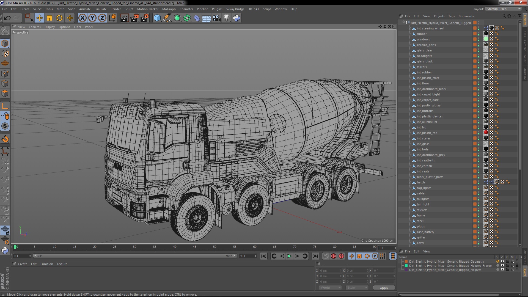Click the Undo arrow icon
528x297 pixels.
point(7,18)
